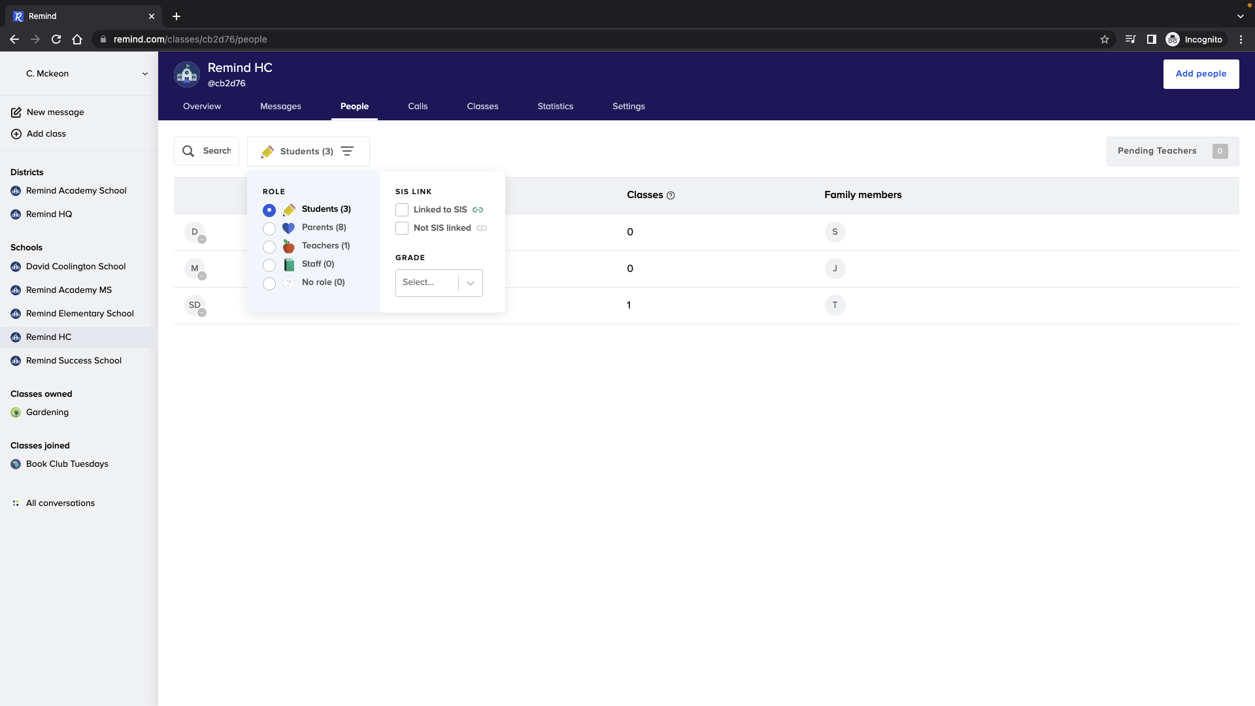Open the Messages tab
The image size is (1255, 706).
280,107
